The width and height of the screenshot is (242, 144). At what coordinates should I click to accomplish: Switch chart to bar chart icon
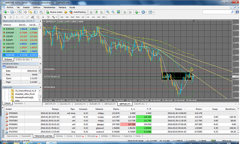point(91,12)
